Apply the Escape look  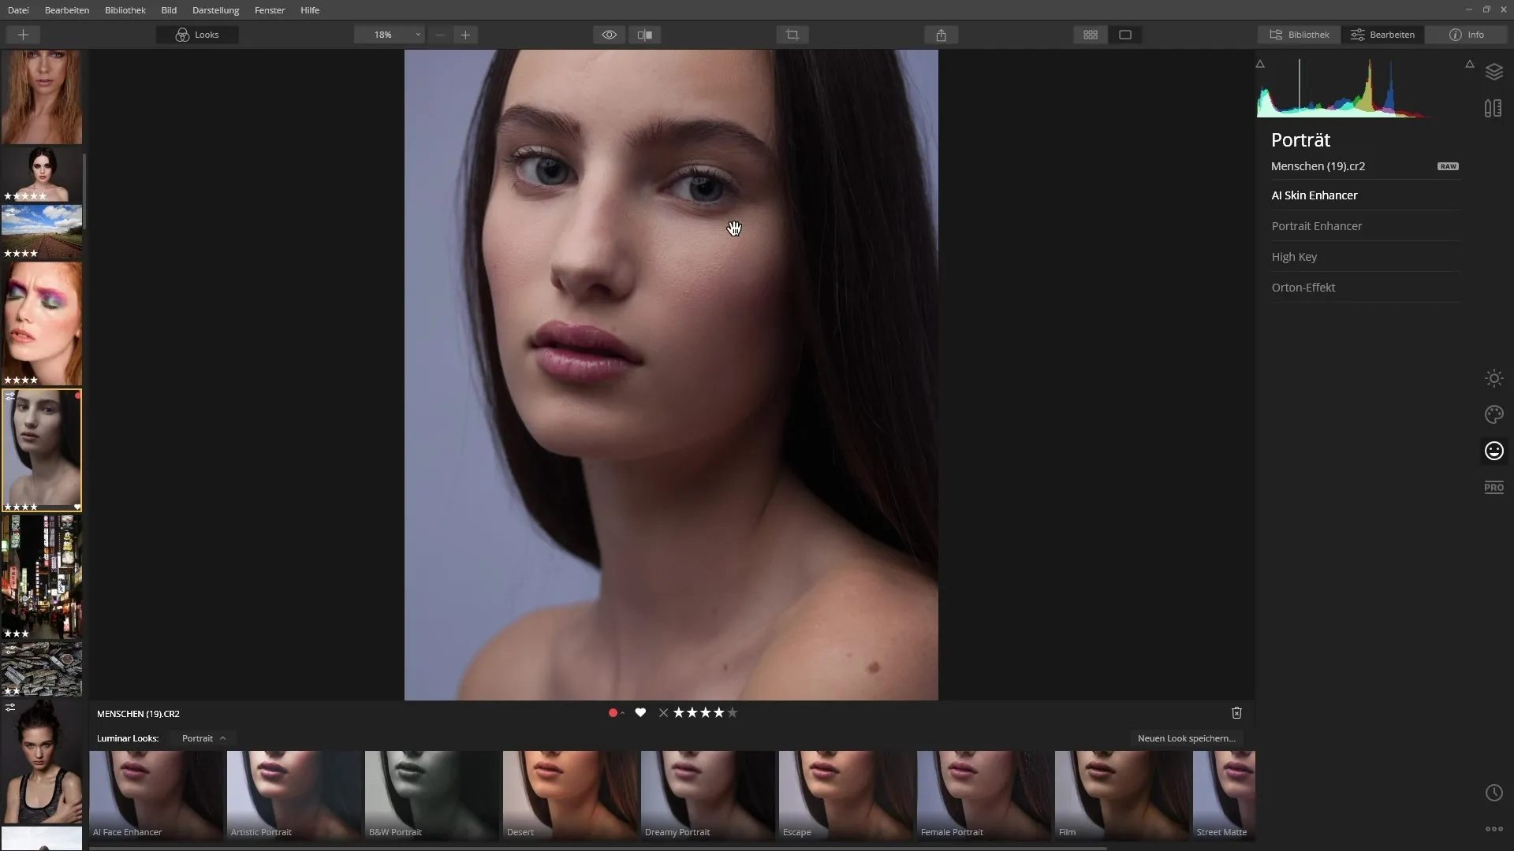tap(846, 795)
